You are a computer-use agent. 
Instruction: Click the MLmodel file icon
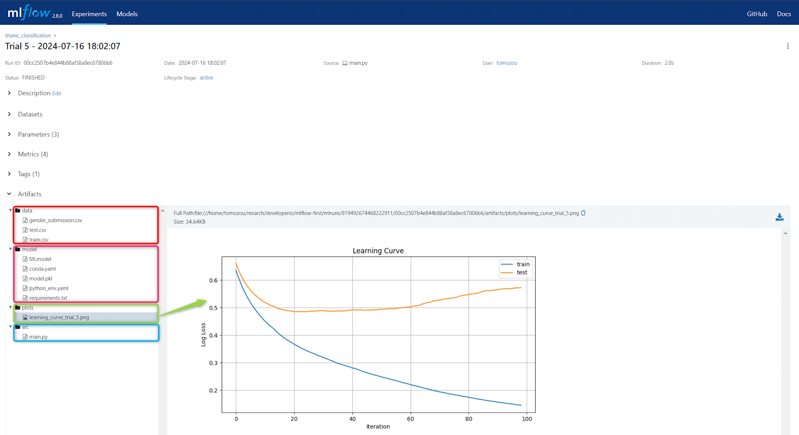coord(25,259)
